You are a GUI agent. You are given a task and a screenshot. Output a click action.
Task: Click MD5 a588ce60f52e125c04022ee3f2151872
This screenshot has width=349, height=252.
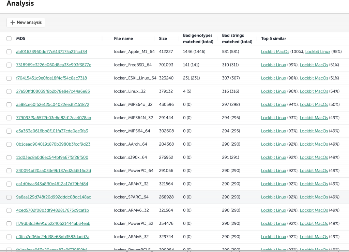tap(52, 104)
